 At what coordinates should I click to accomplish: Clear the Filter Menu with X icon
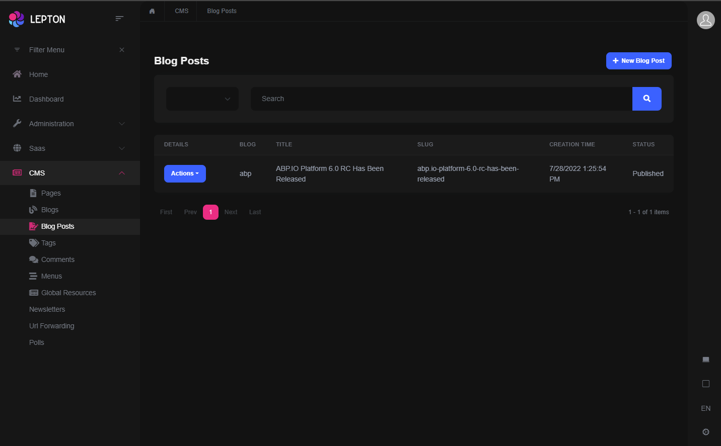click(122, 50)
